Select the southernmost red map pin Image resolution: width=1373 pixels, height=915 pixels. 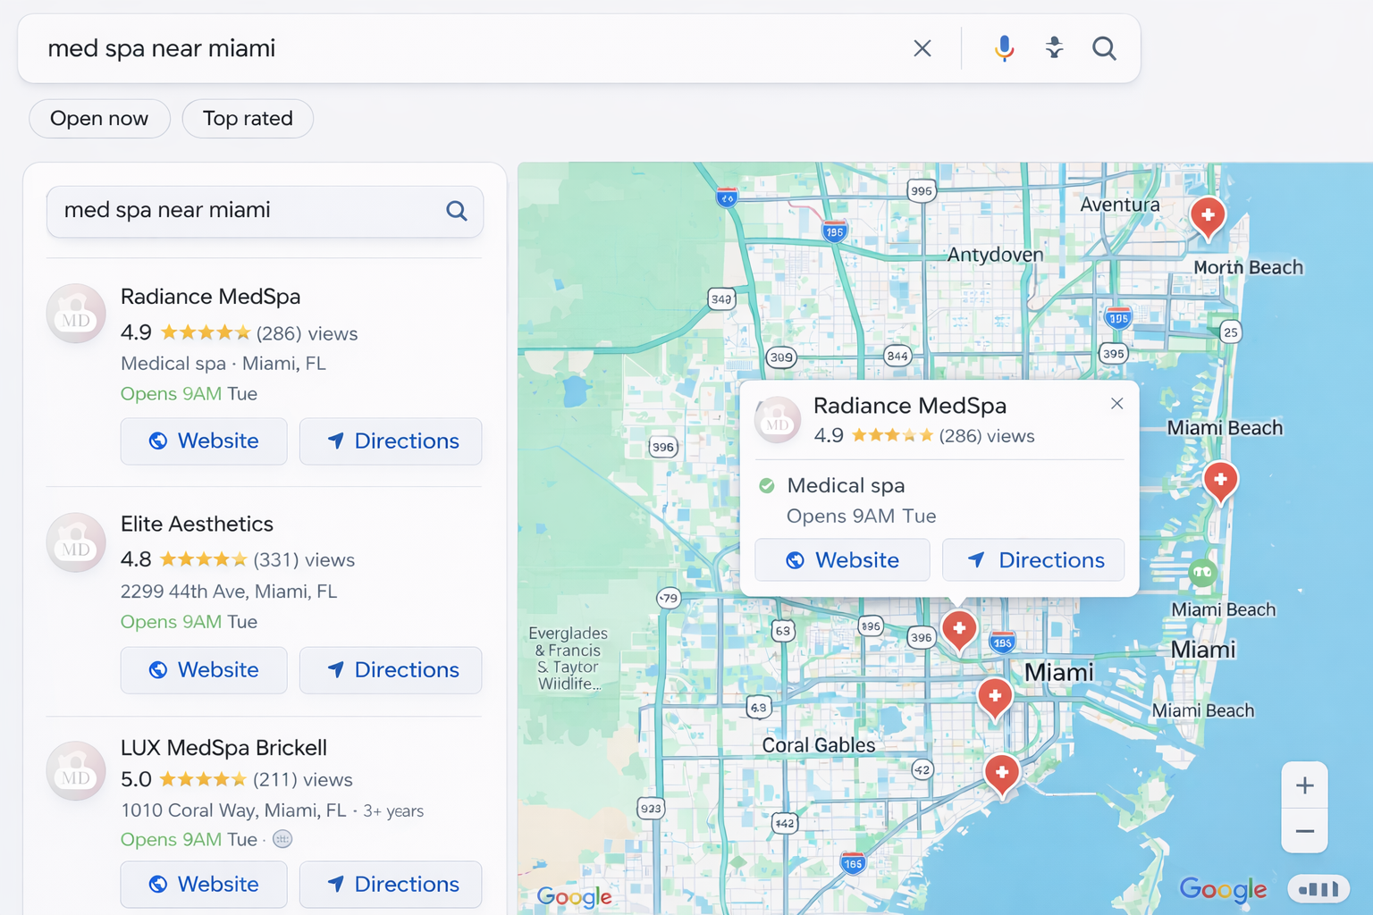tap(1002, 774)
